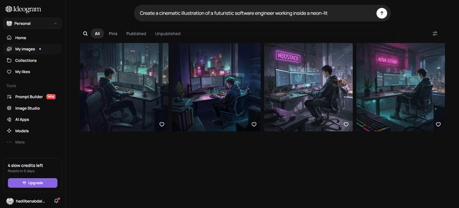This screenshot has height=208, width=459.
Task: Click the Ideogram logo
Action: [23, 9]
